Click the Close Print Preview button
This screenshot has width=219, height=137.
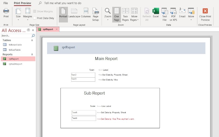point(205,14)
